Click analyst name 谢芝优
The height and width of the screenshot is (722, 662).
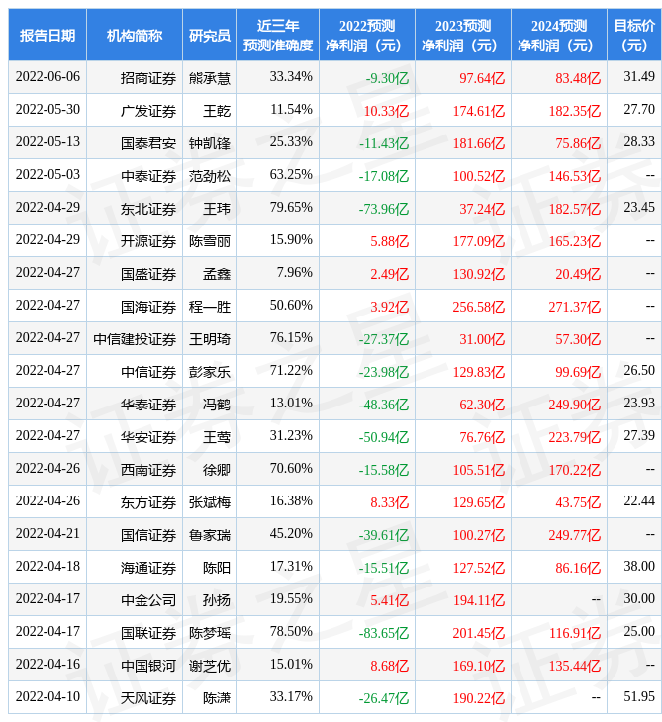(210, 667)
